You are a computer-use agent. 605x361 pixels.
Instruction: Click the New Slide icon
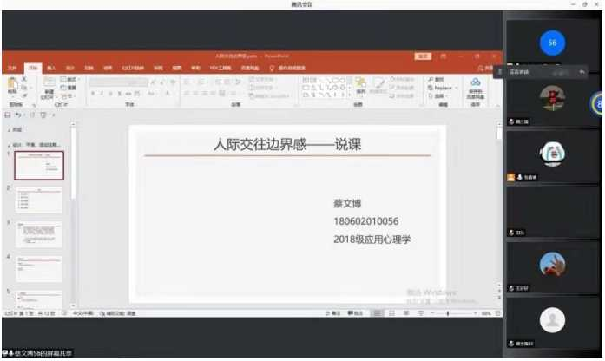pyautogui.click(x=49, y=85)
